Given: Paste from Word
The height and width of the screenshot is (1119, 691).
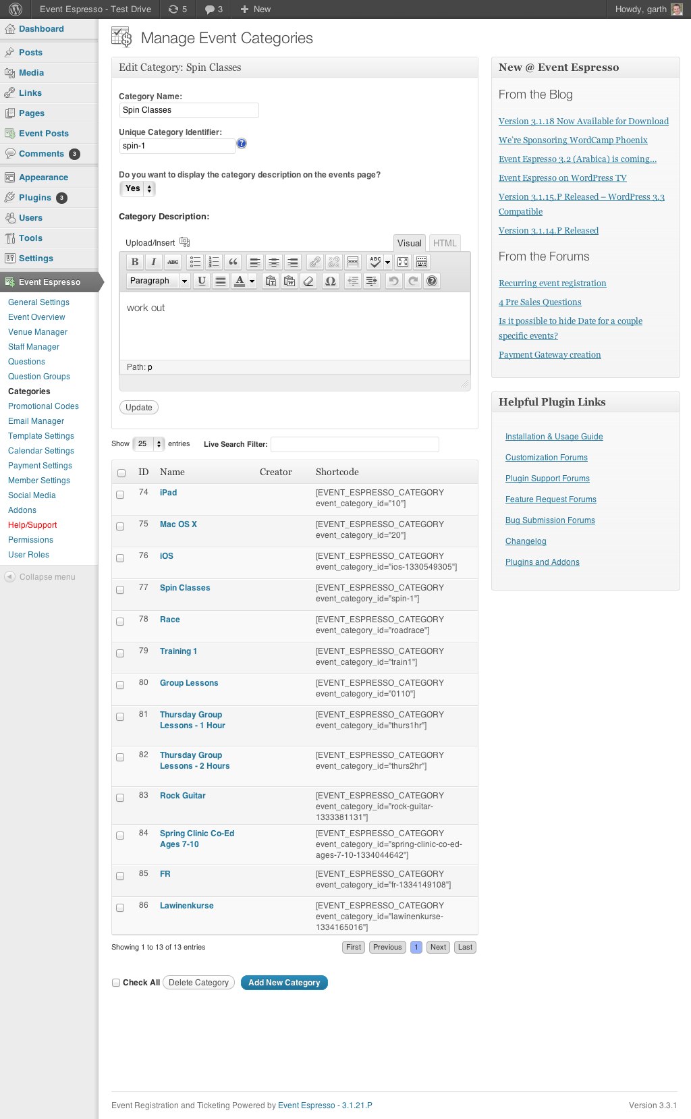Looking at the screenshot, I should (x=289, y=281).
